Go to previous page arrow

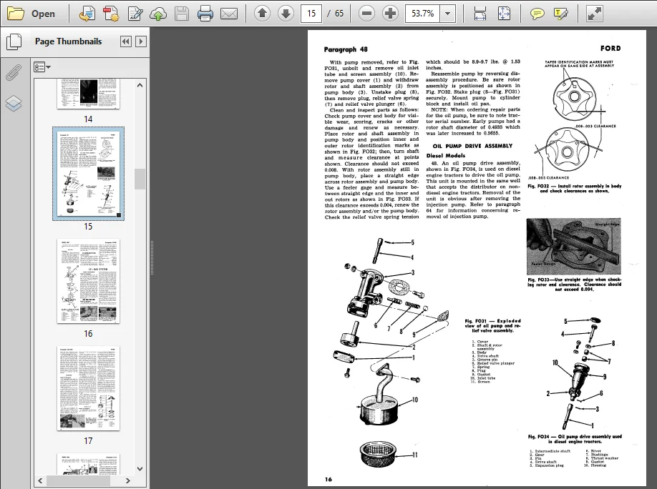tap(262, 14)
